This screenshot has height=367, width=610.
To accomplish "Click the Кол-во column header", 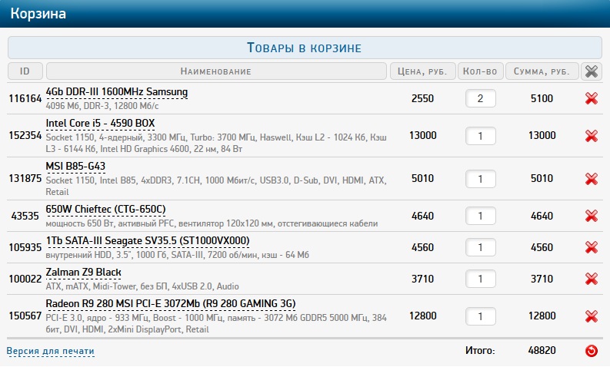I will tap(481, 71).
